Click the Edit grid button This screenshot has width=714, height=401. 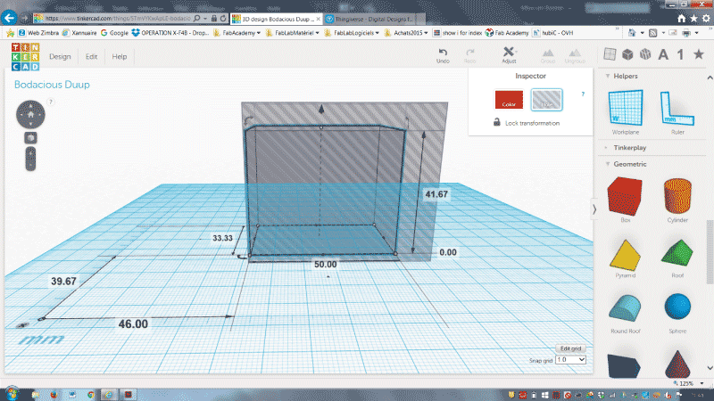tap(570, 348)
